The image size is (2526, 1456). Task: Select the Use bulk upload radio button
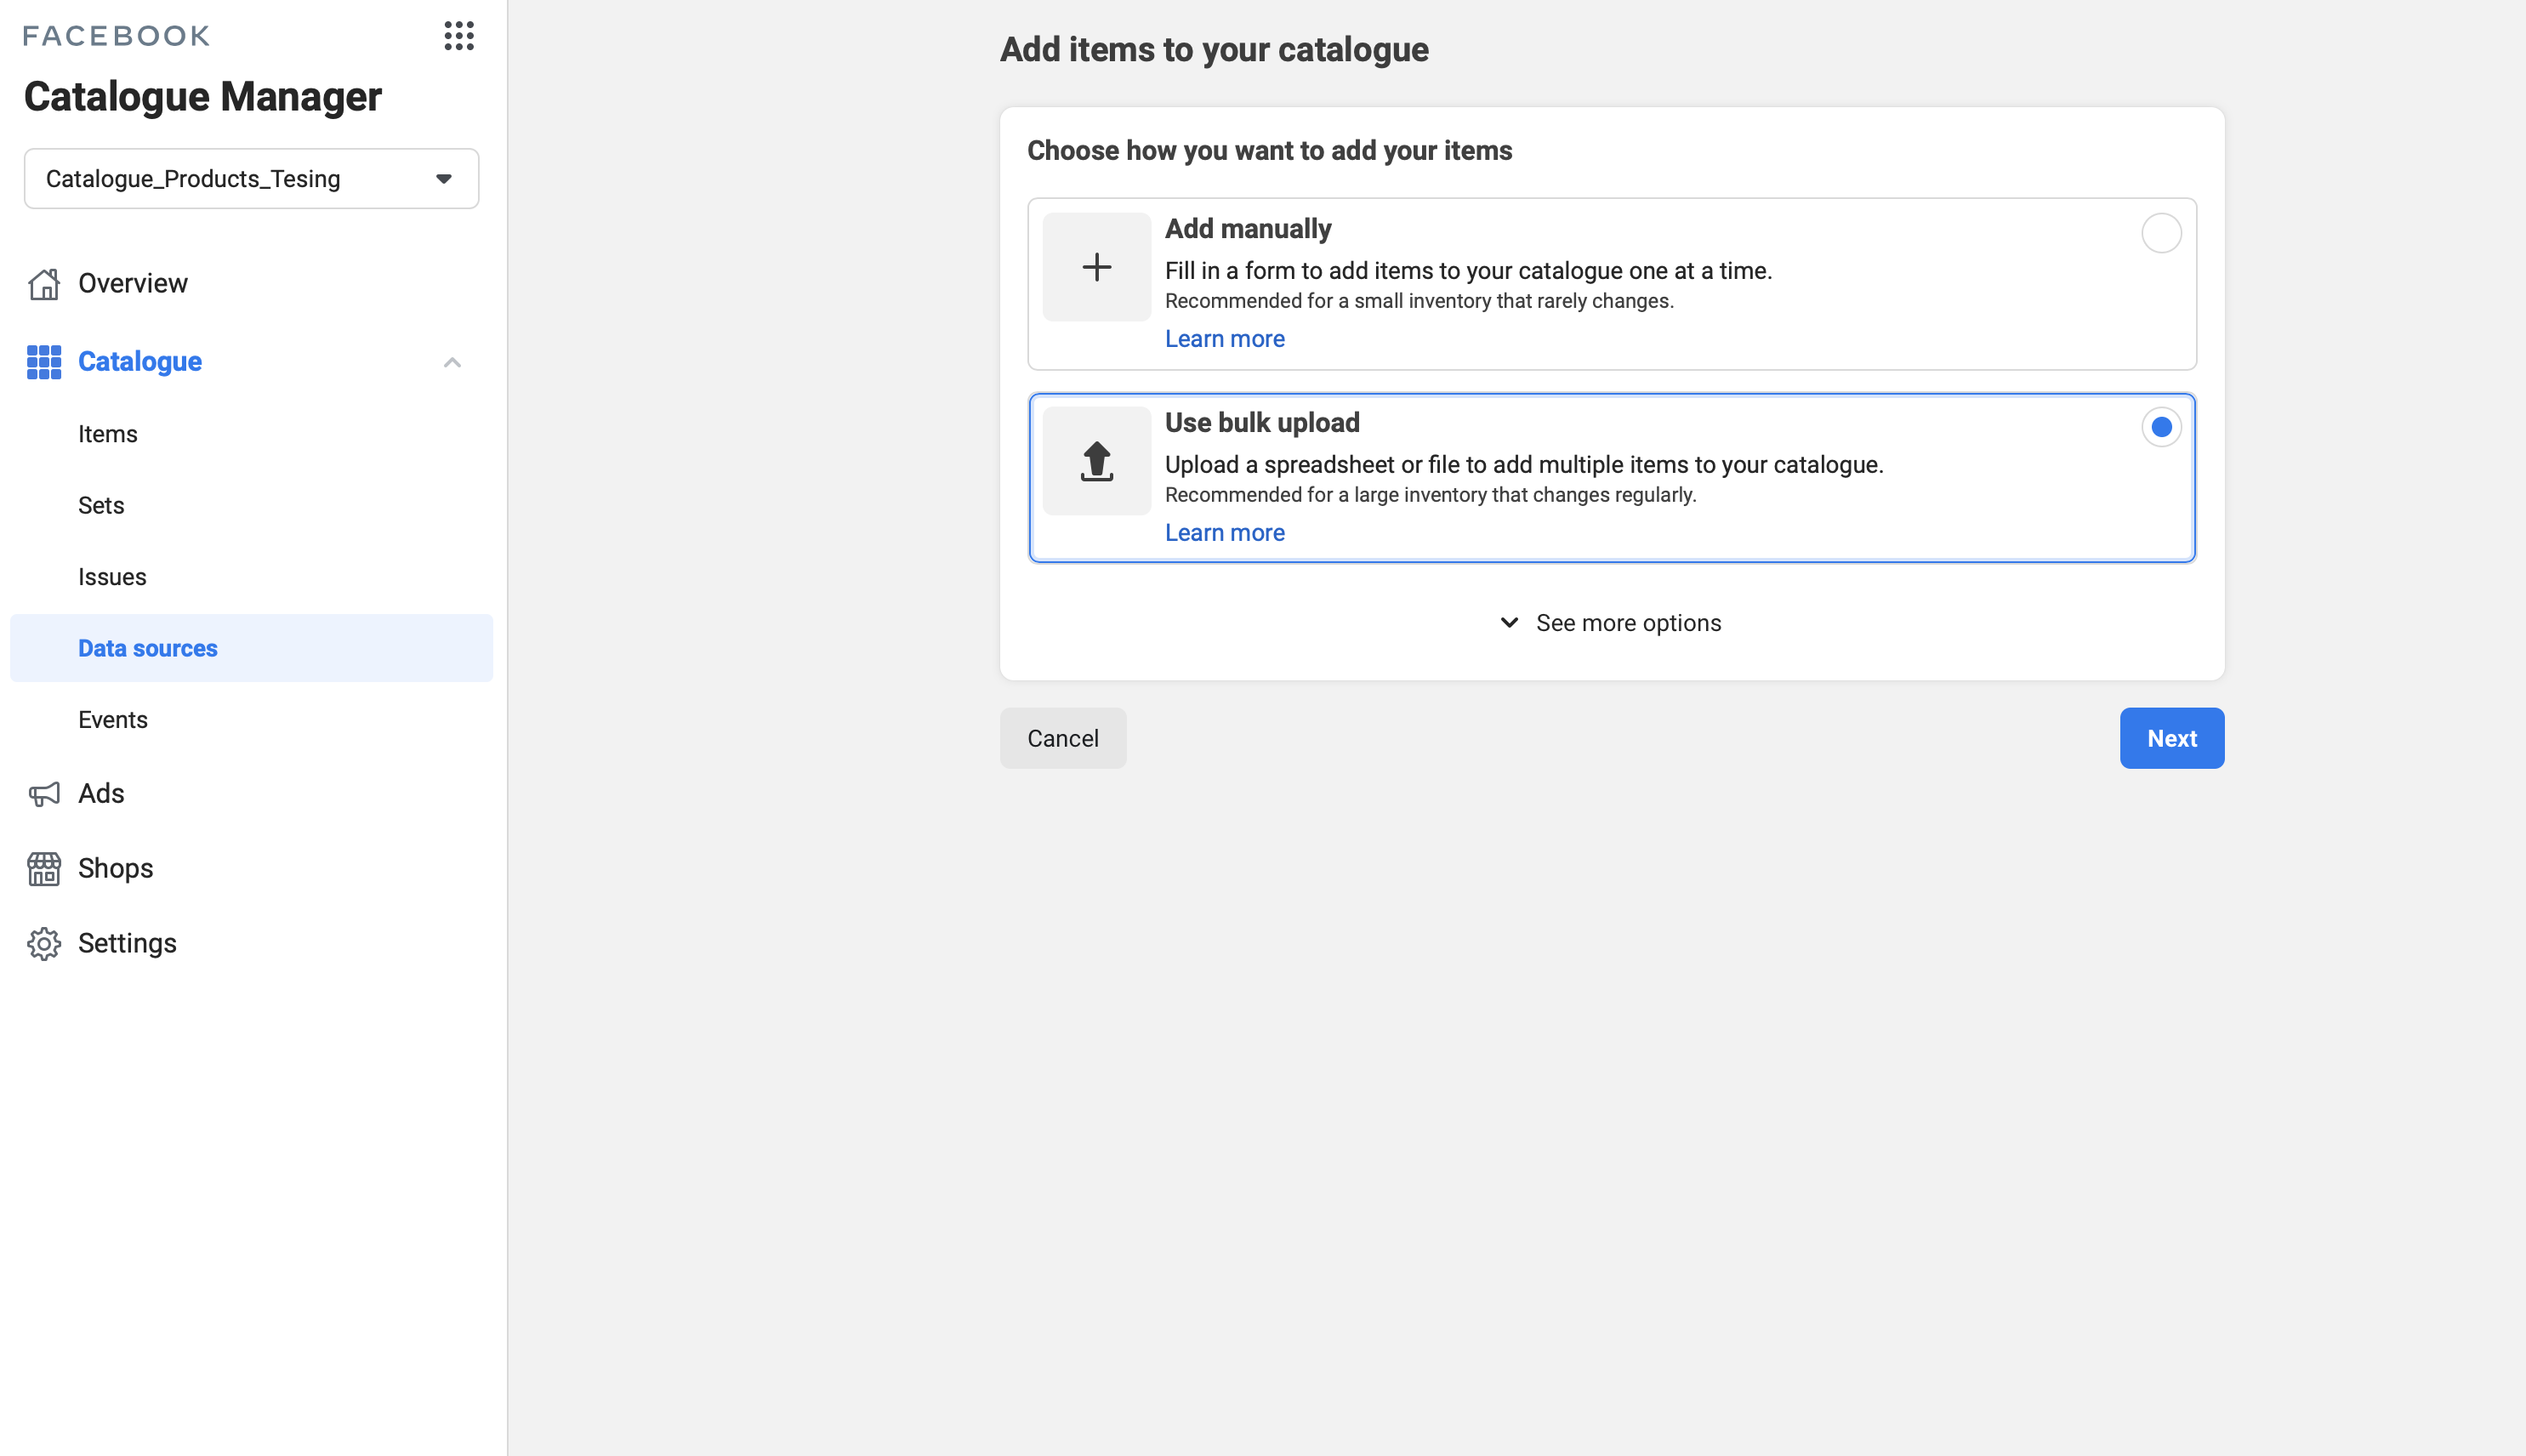2161,427
